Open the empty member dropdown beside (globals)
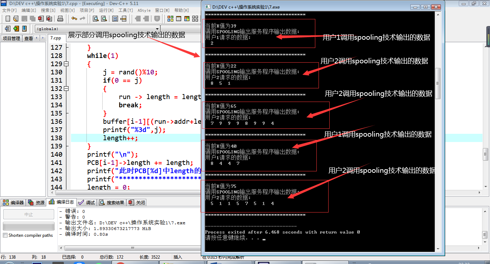The width and height of the screenshot is (490, 264). [x=180, y=29]
